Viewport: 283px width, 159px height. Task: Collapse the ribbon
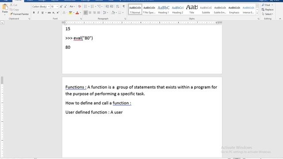coord(280,19)
